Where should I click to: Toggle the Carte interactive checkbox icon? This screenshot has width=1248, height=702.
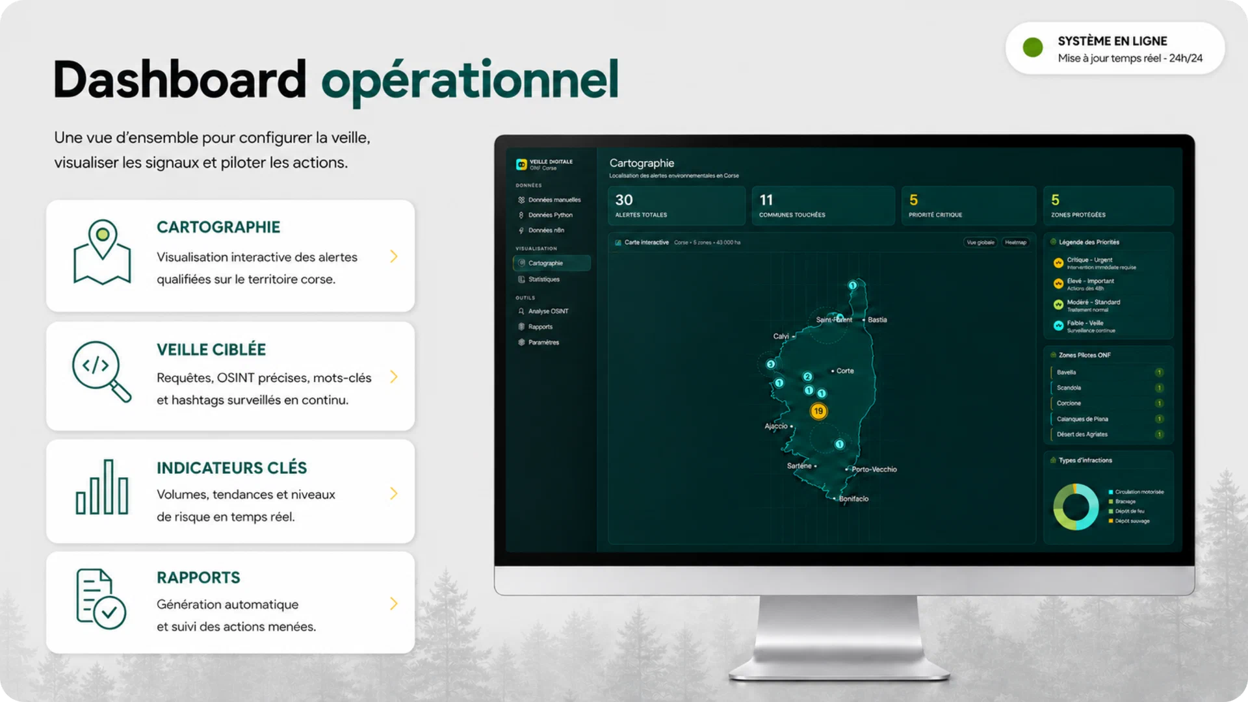[617, 242]
